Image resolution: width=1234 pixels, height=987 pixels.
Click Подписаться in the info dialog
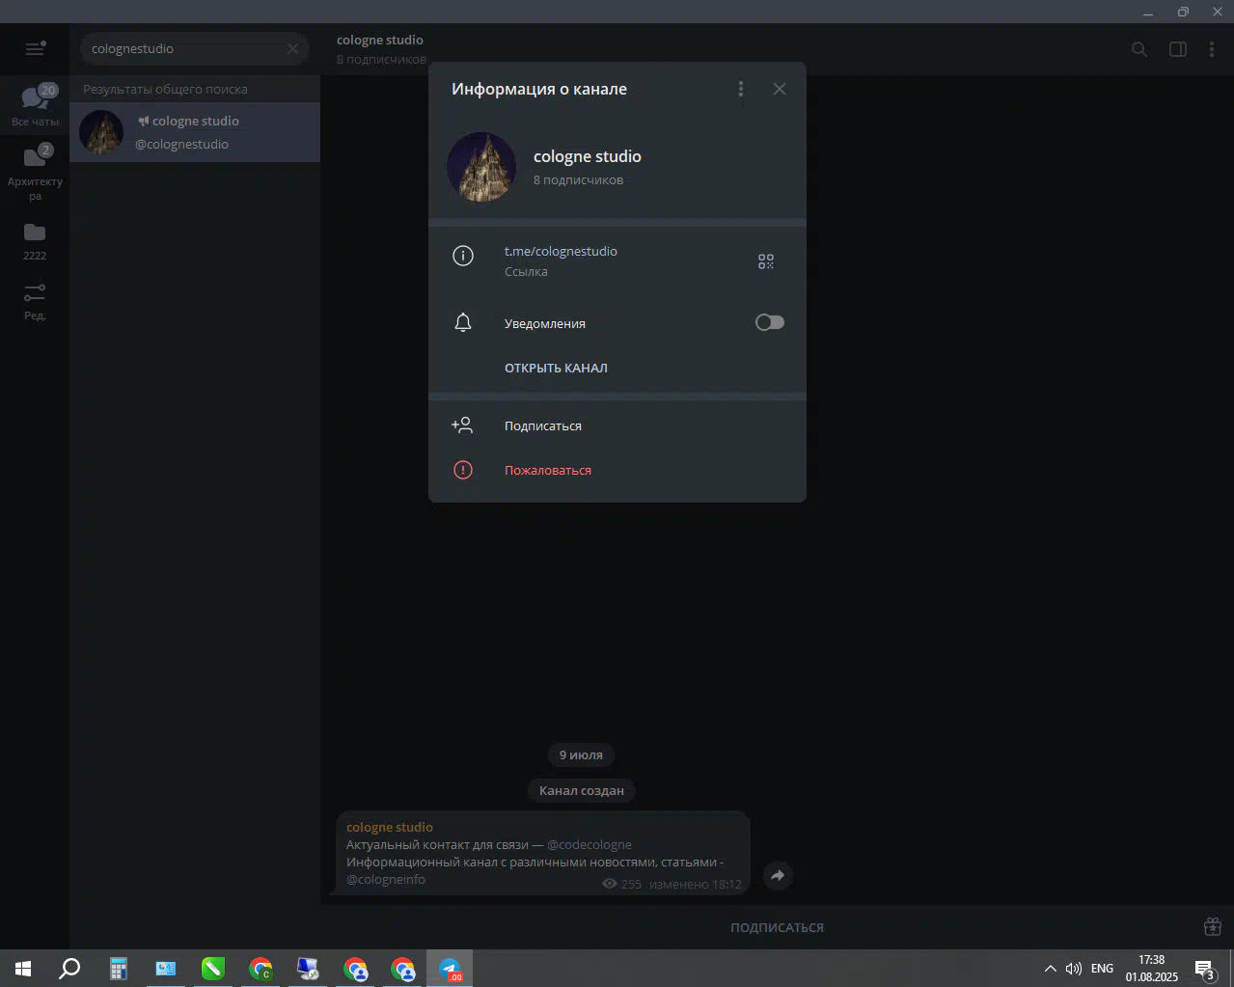click(543, 425)
